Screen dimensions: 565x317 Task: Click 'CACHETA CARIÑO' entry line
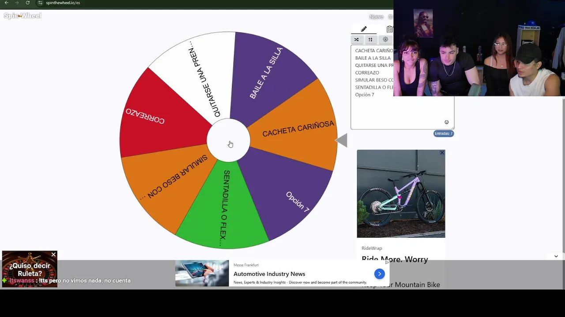(x=374, y=51)
